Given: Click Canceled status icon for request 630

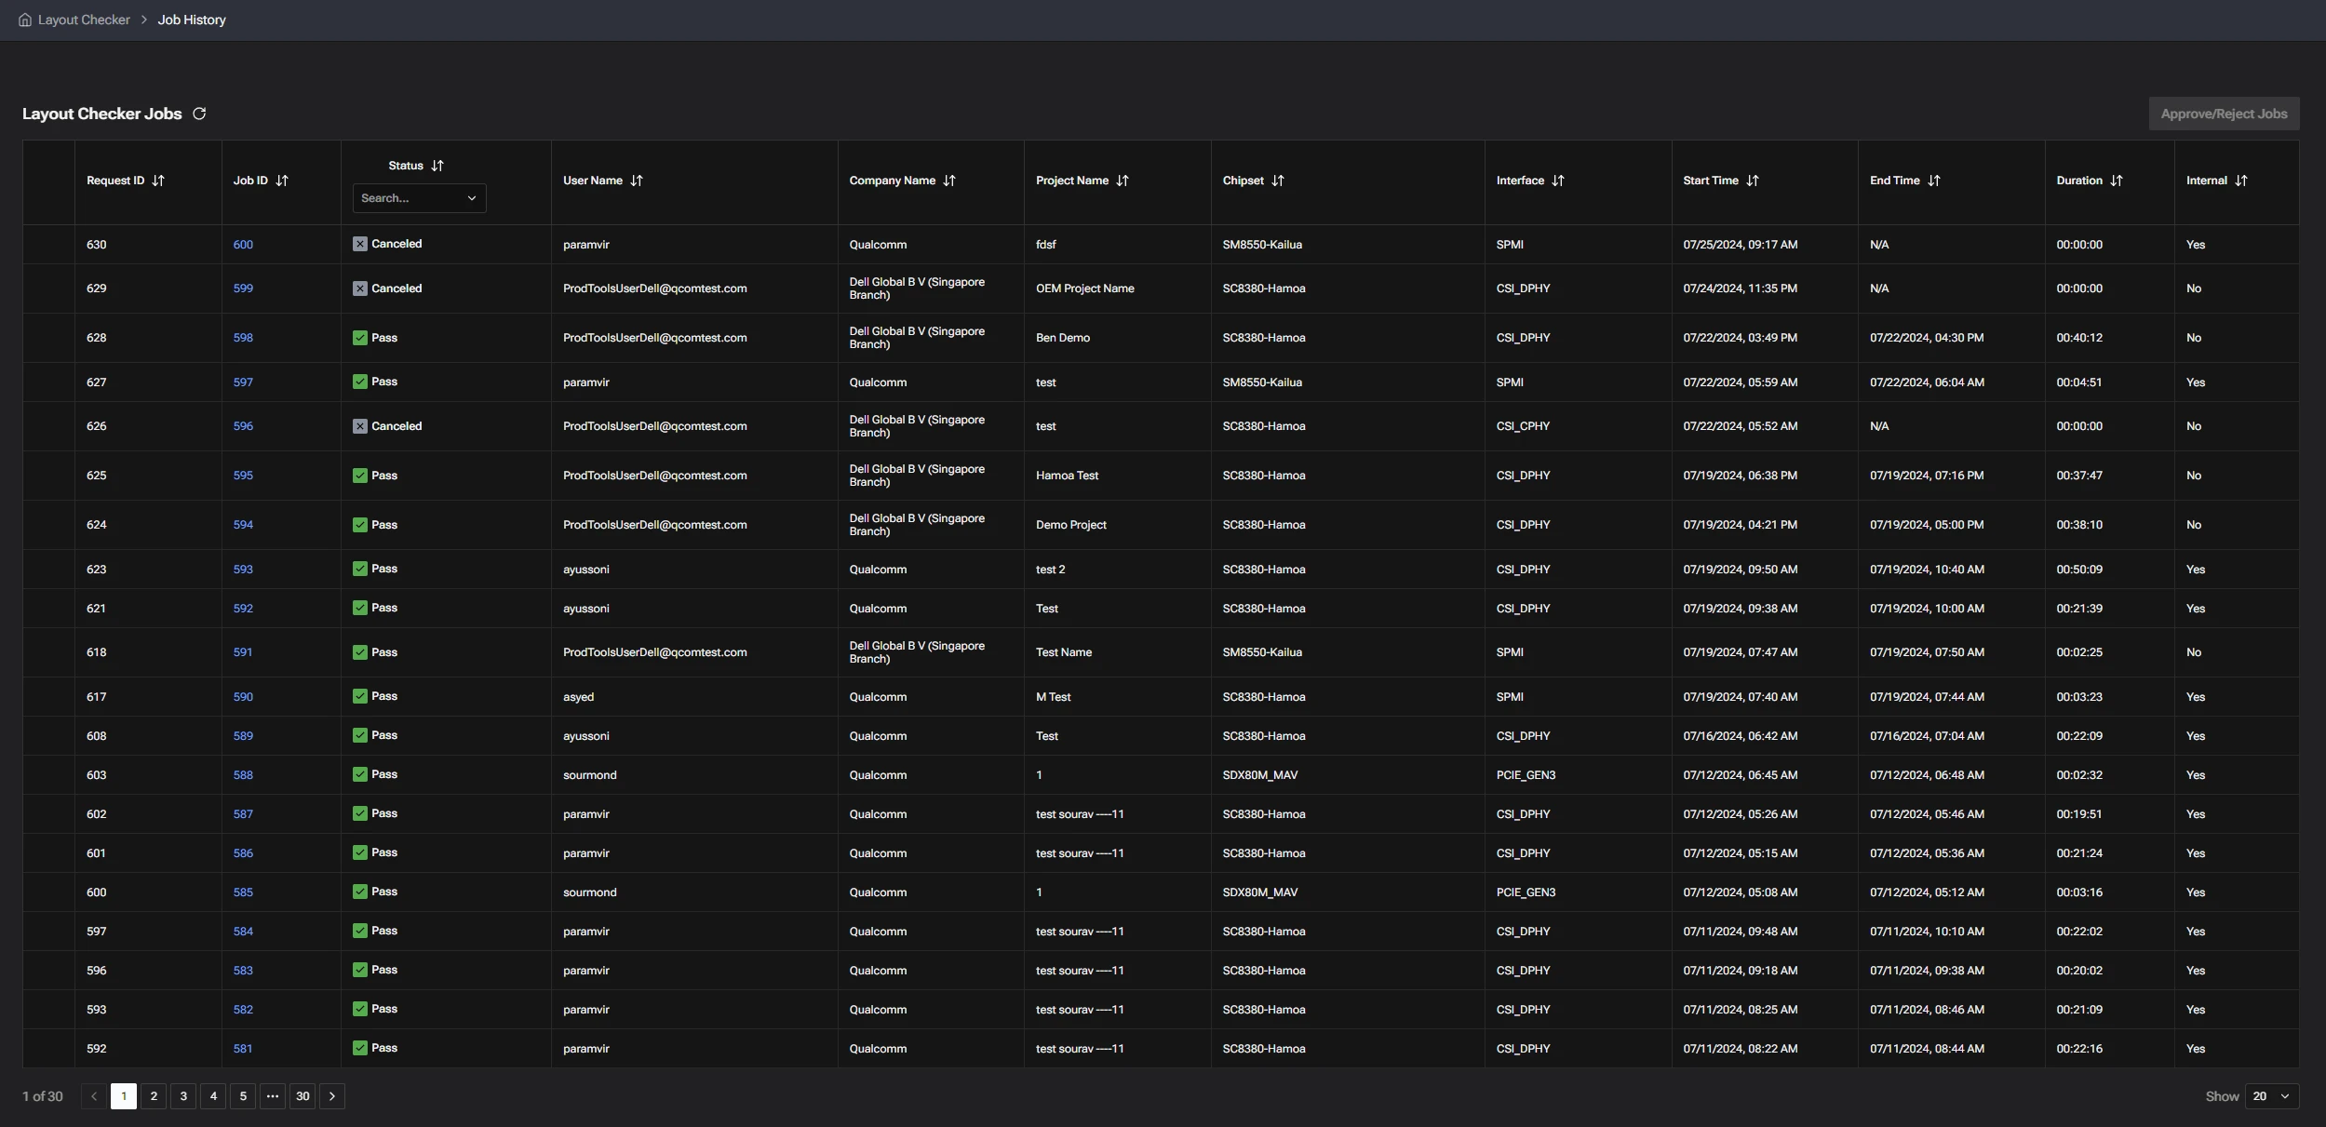Looking at the screenshot, I should tap(360, 244).
